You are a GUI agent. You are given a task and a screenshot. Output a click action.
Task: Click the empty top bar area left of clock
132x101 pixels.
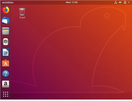(39, 2)
